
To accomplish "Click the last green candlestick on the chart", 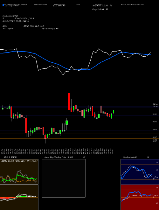I will pos(114,111).
